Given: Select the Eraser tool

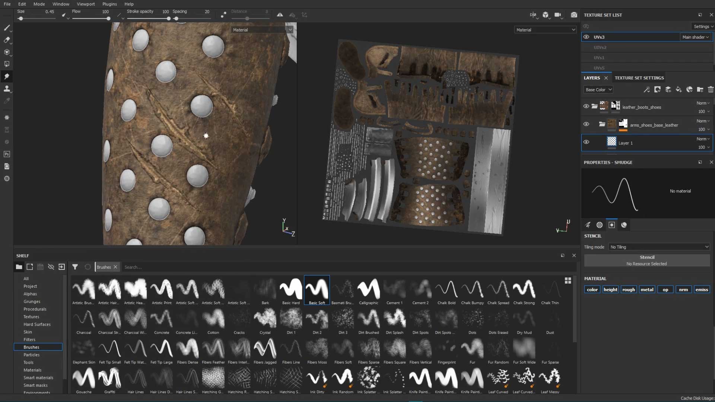Looking at the screenshot, I should pos(7,40).
